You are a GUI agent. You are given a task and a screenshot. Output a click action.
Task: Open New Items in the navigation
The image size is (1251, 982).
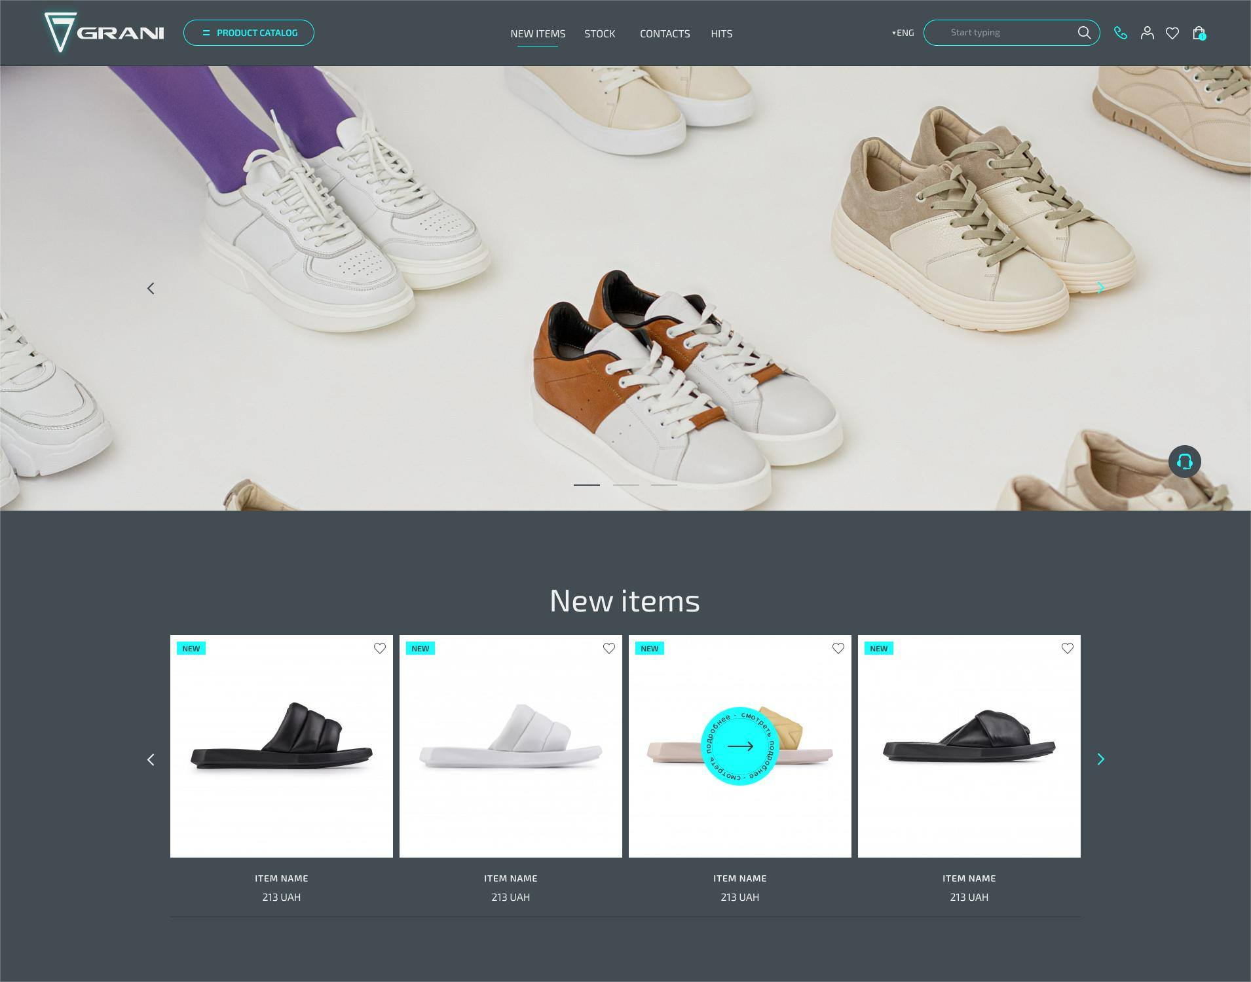(538, 33)
